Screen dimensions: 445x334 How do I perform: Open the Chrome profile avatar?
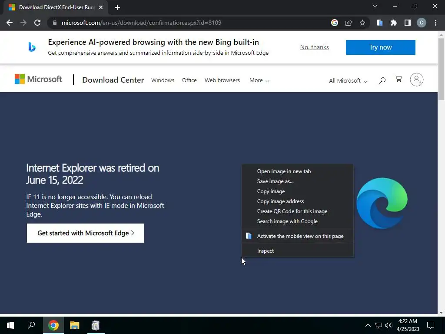[x=422, y=23]
